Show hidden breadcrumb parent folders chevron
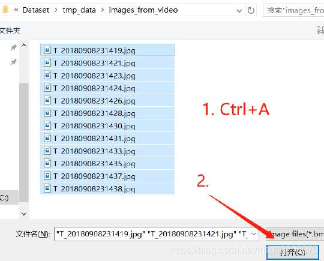The image size is (324, 261). [x=16, y=10]
